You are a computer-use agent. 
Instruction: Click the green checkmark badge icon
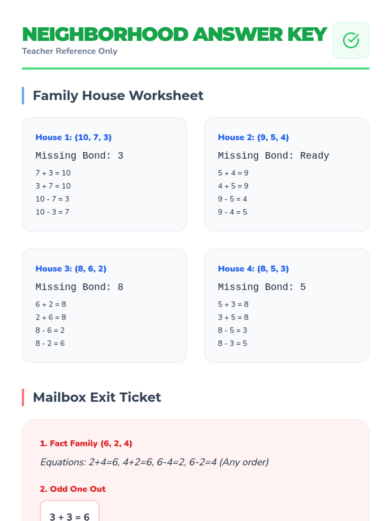click(351, 40)
